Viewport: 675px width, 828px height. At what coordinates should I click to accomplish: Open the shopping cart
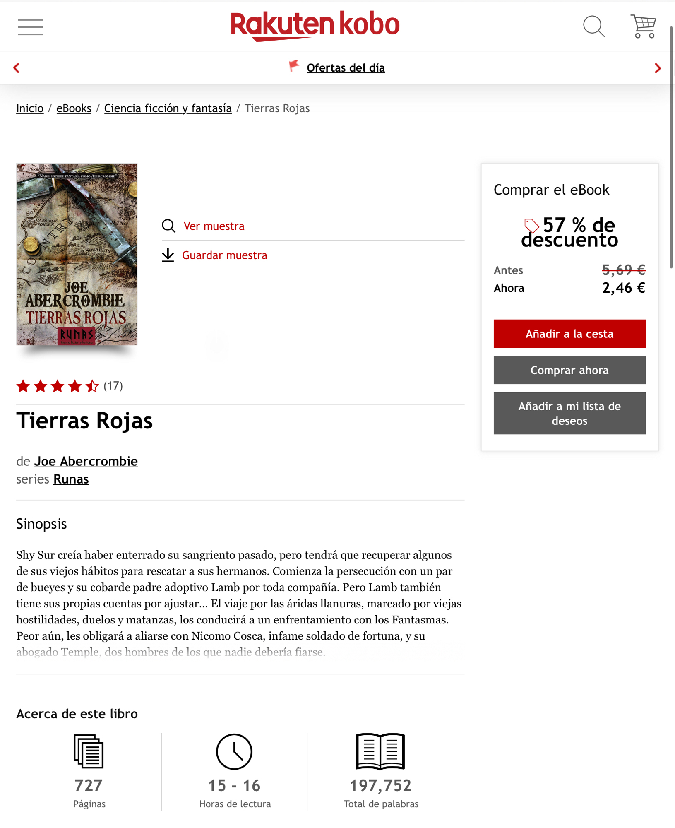point(643,26)
